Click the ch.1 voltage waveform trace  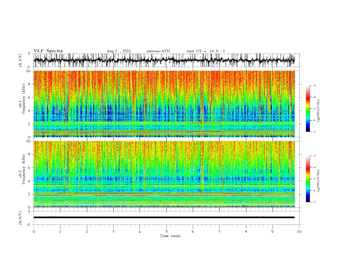(x=164, y=60)
